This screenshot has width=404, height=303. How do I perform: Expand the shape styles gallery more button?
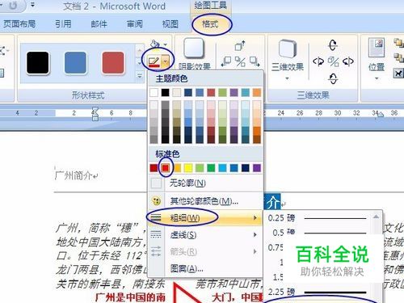pyautogui.click(x=140, y=76)
